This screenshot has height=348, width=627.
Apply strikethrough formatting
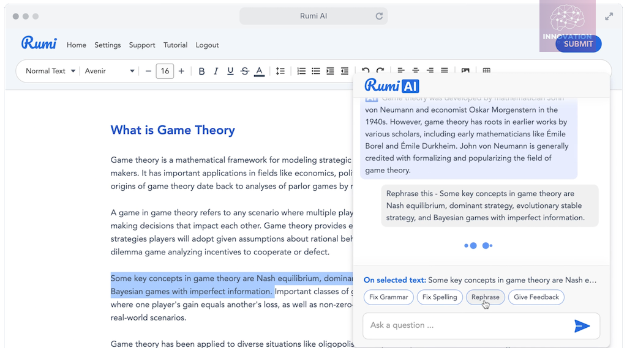click(245, 71)
